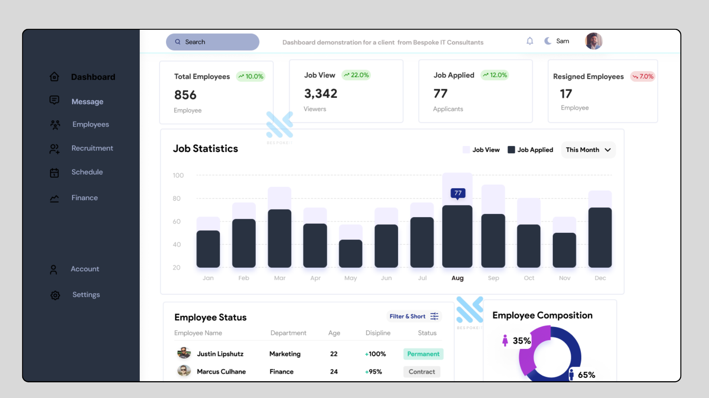The image size is (709, 398).
Task: Click the +95% discipline value
Action: [373, 371]
